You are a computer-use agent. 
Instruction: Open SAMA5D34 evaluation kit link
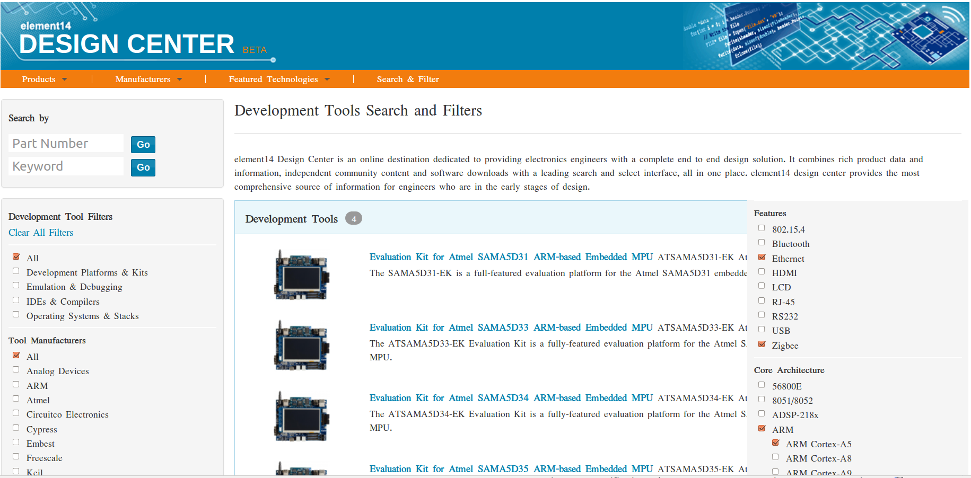click(x=511, y=398)
